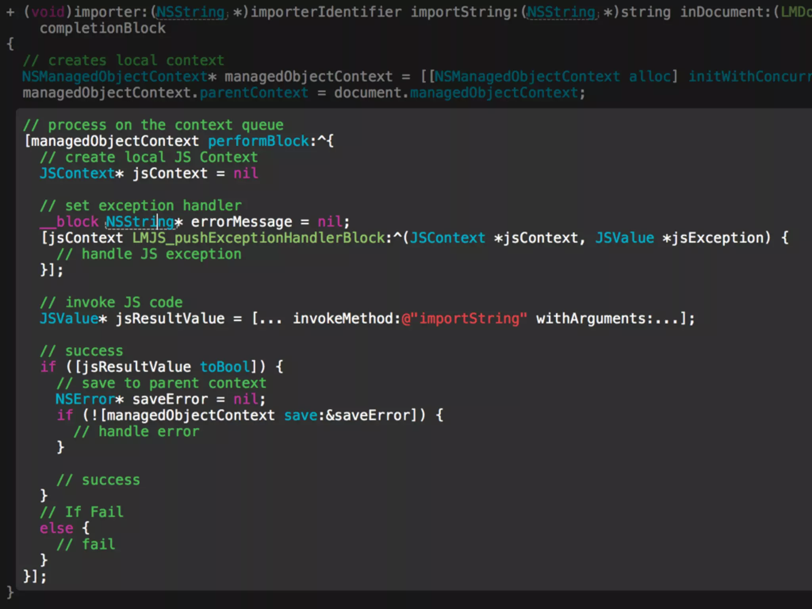The image size is (812, 609).
Task: Click the @"importString" string literal
Action: 464,318
